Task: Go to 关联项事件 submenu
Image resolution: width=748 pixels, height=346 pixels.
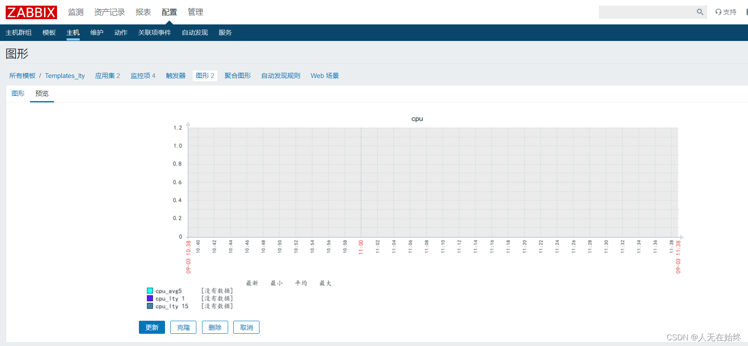Action: [155, 33]
